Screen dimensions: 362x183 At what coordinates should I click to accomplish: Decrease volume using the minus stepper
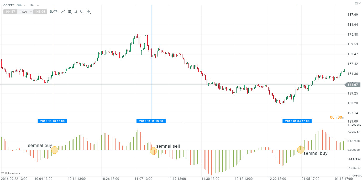coord(19,12)
